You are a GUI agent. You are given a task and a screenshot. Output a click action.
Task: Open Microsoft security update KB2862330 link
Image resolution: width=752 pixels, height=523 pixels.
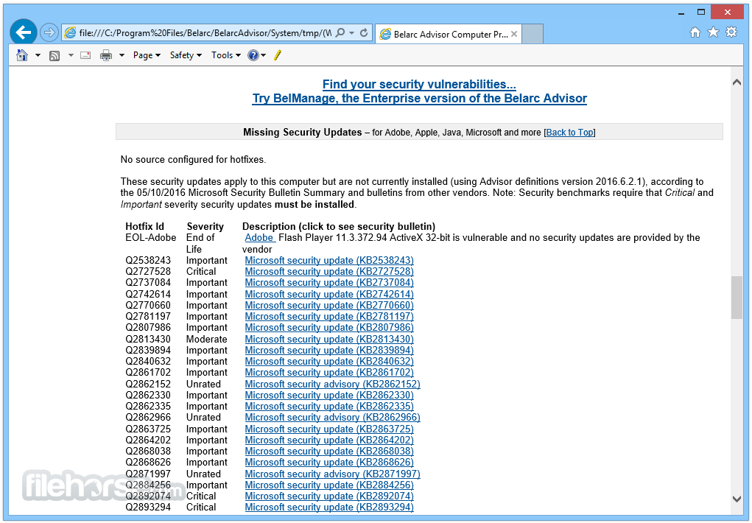[x=329, y=395]
